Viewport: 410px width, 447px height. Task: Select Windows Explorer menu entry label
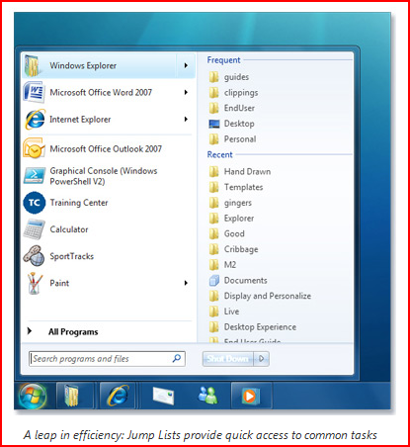[x=83, y=65]
